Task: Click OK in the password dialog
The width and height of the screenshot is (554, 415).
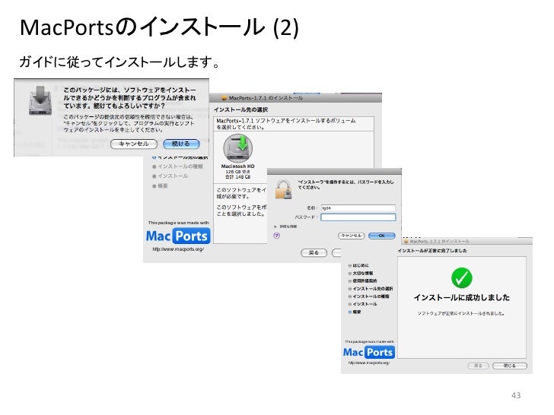Action: pyautogui.click(x=381, y=236)
